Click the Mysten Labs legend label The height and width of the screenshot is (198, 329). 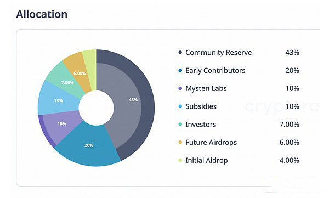tap(206, 89)
